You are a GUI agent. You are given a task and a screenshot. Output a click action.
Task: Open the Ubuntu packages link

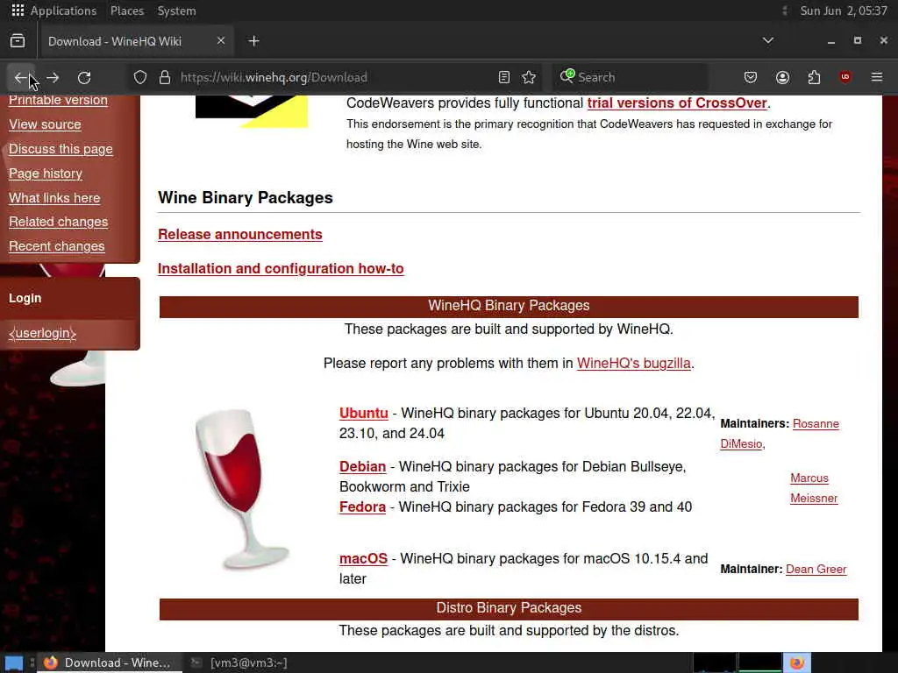pyautogui.click(x=364, y=414)
